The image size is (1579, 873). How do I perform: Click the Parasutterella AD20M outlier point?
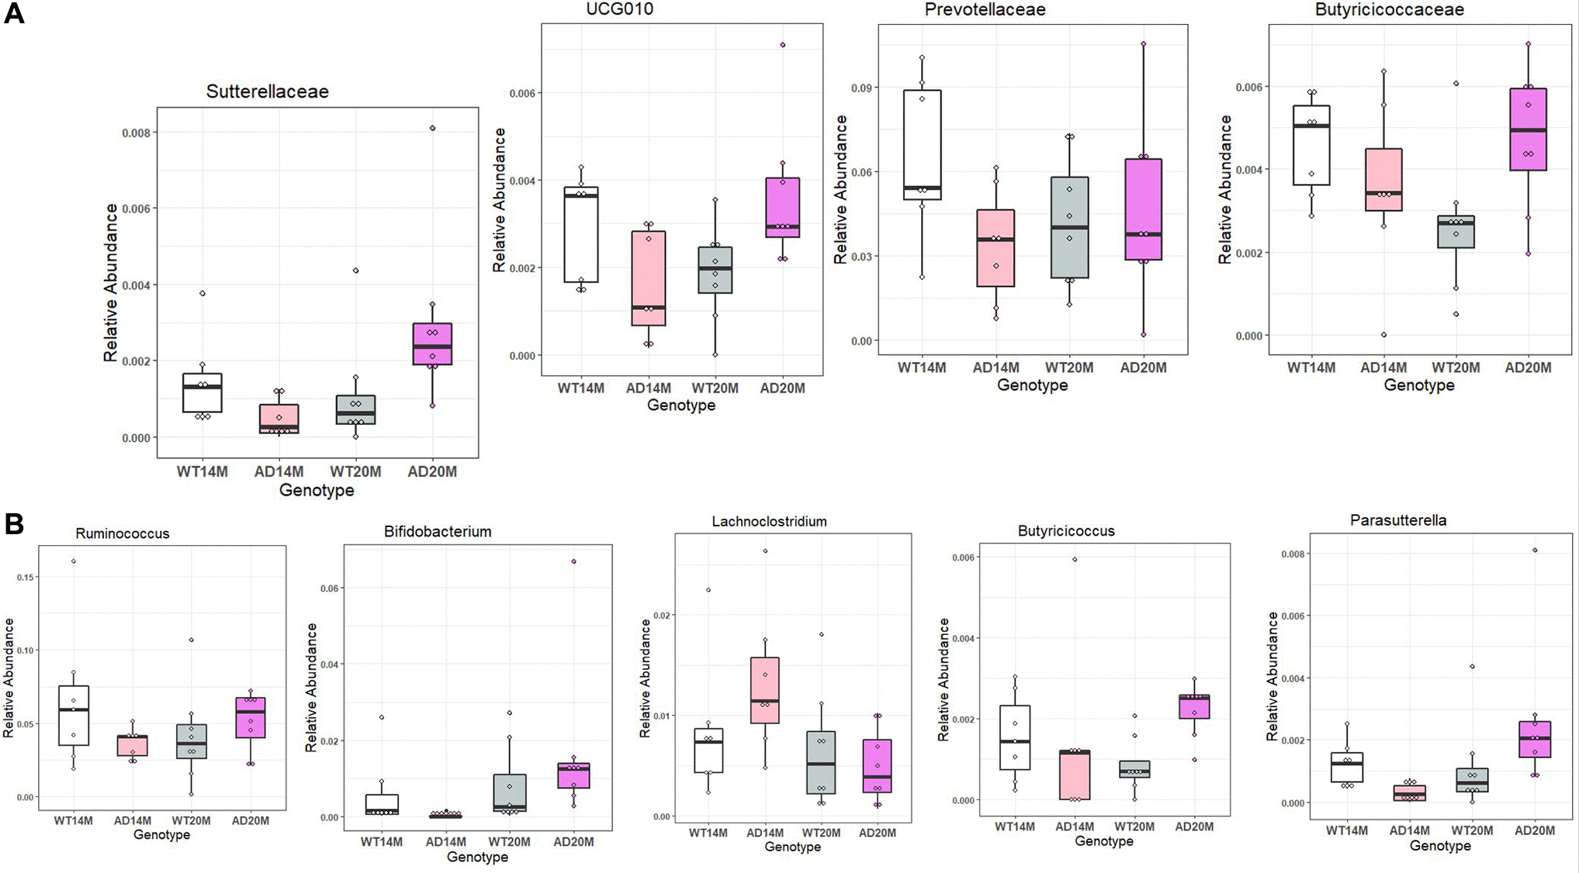click(x=1535, y=550)
